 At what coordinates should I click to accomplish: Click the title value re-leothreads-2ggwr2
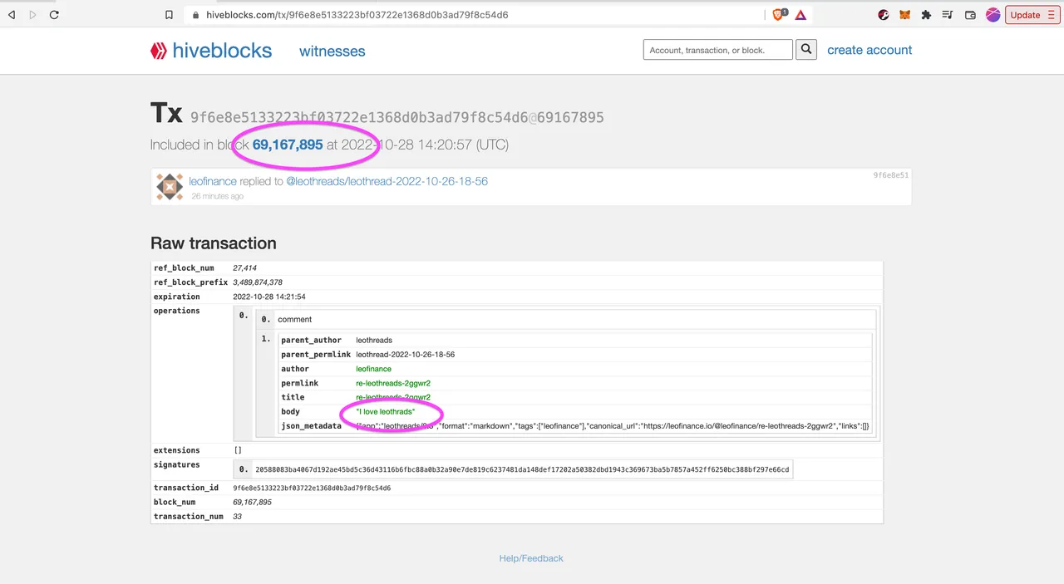[x=393, y=397]
